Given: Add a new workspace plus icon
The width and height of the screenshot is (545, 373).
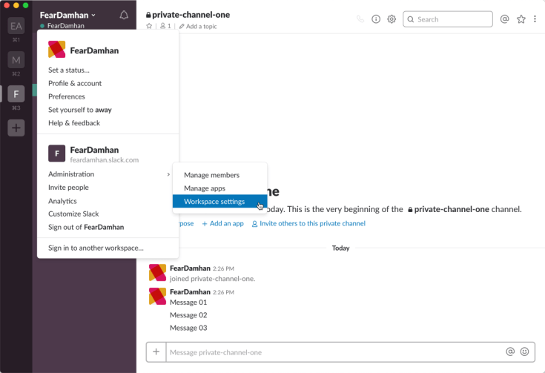Looking at the screenshot, I should pyautogui.click(x=16, y=128).
